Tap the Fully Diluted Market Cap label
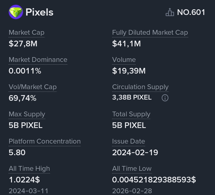 click(150, 32)
